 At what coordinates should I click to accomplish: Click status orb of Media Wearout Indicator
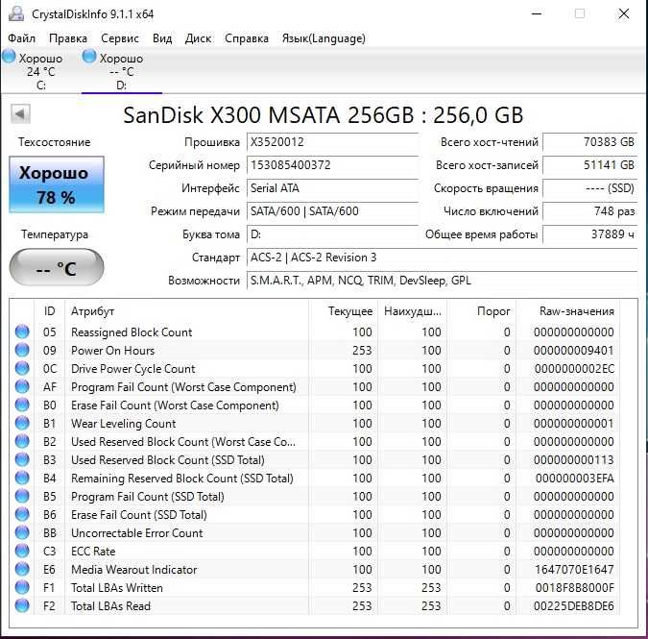22,569
